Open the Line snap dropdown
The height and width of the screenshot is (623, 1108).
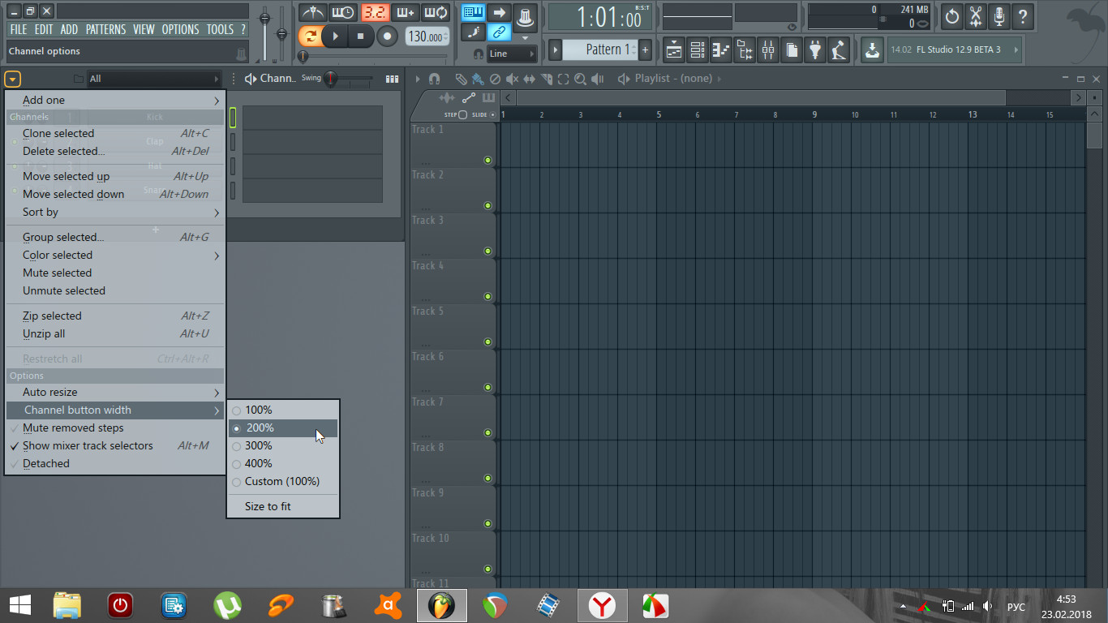tap(512, 54)
